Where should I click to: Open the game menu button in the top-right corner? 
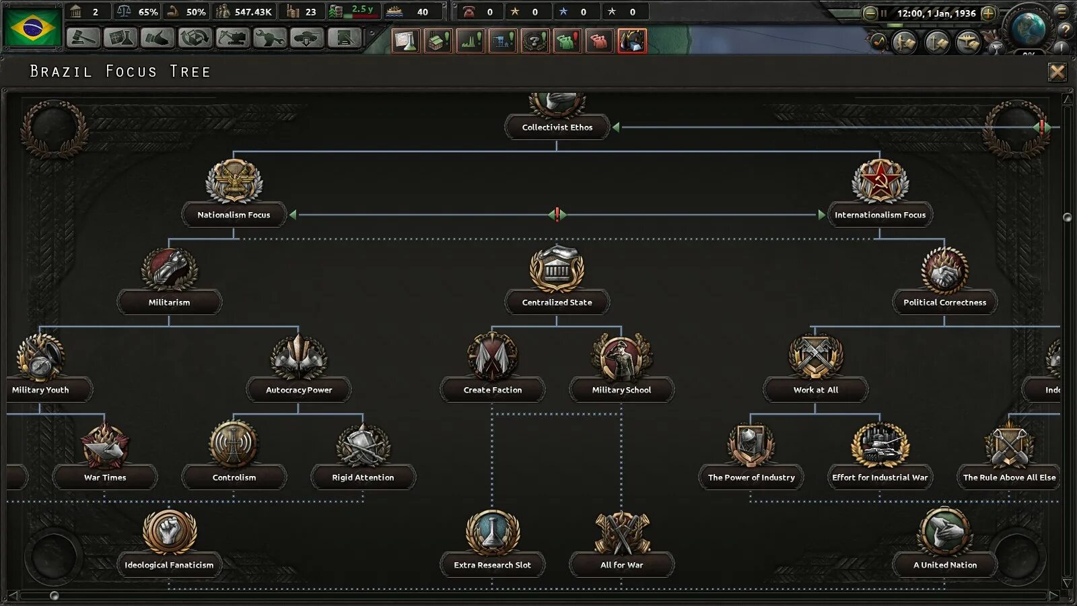click(x=1062, y=11)
